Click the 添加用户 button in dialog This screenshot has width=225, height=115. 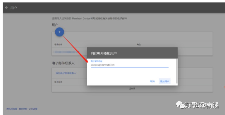(x=165, y=81)
